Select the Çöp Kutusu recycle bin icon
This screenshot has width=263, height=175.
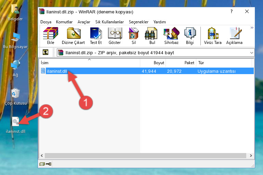click(15, 97)
